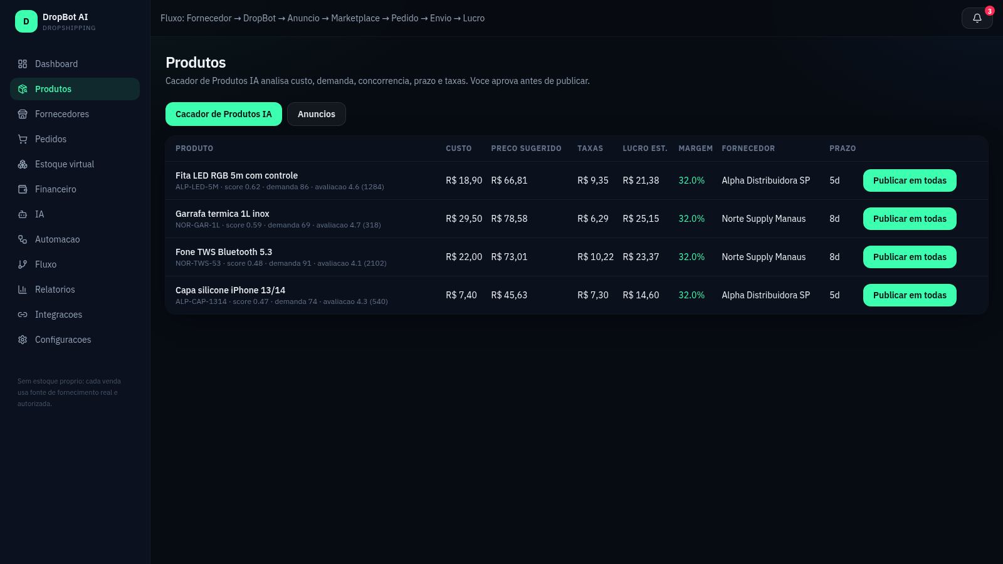The image size is (1003, 564).
Task: Click the Estoque virtual boxes icon
Action: (x=23, y=164)
